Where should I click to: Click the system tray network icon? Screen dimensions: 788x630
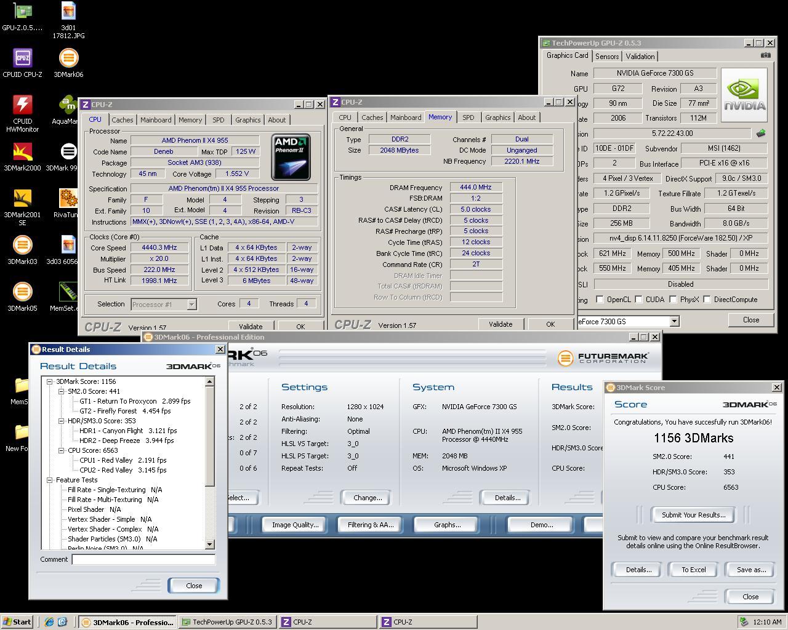[x=744, y=622]
